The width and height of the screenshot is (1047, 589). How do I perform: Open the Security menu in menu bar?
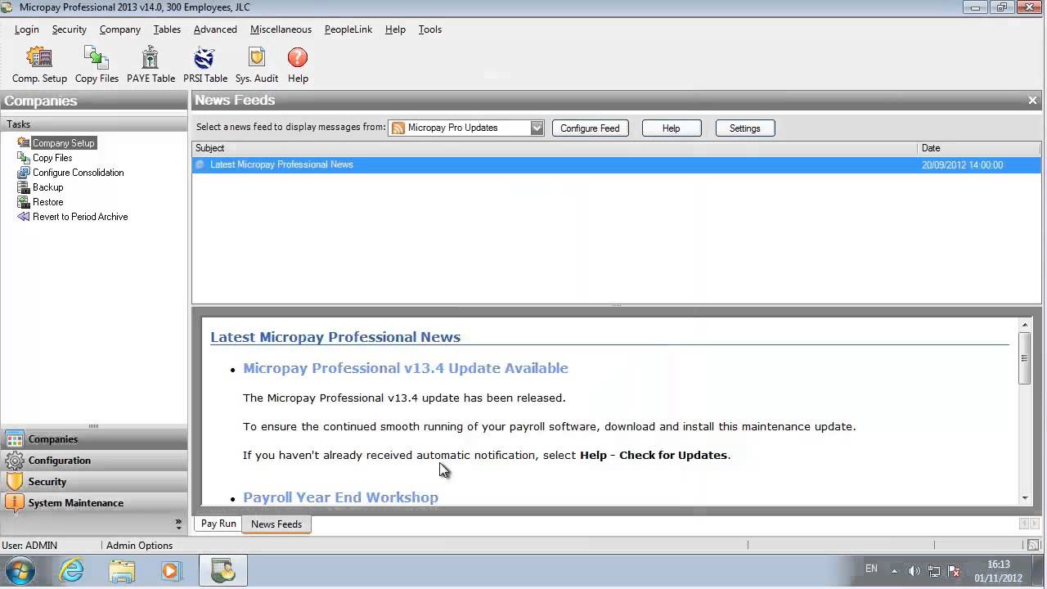[69, 29]
